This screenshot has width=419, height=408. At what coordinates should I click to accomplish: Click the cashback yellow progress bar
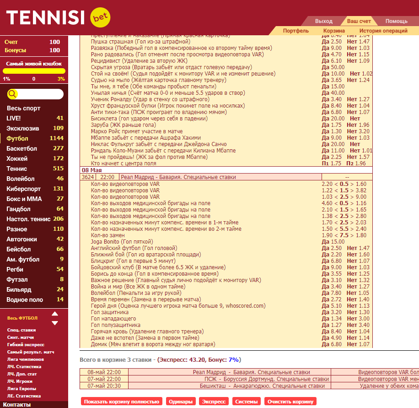(34, 71)
